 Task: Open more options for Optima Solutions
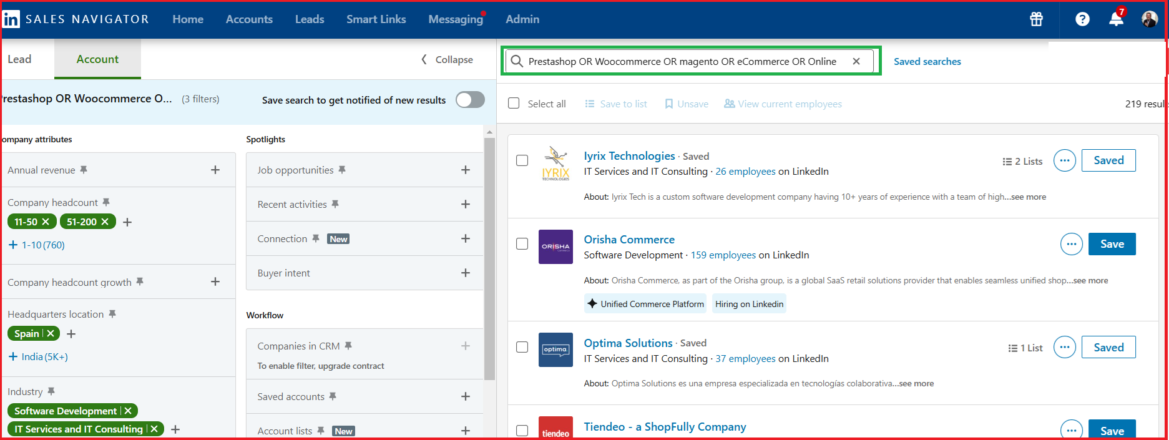[1065, 347]
